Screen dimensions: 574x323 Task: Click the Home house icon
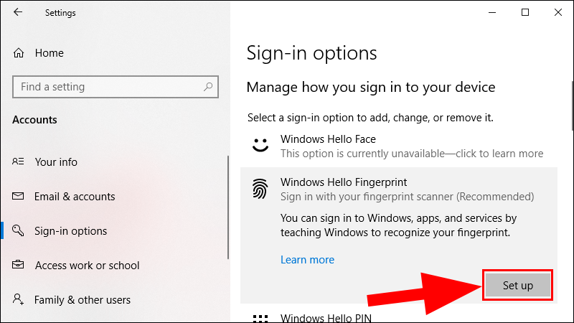click(x=19, y=53)
